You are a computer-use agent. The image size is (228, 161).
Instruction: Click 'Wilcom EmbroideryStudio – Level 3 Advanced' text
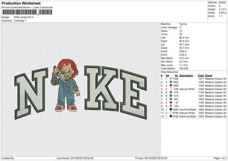(27, 8)
